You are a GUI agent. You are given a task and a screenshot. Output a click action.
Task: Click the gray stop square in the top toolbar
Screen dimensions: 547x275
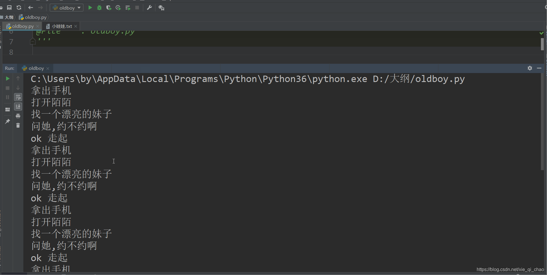pyautogui.click(x=137, y=8)
